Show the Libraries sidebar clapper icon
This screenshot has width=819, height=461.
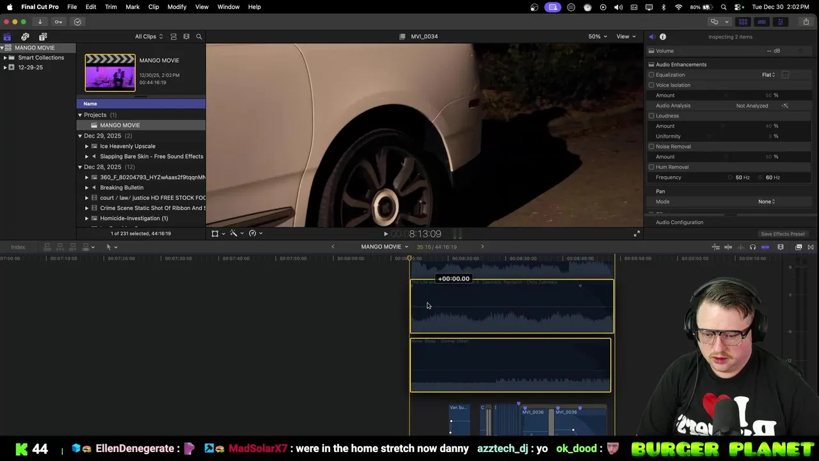(x=7, y=36)
